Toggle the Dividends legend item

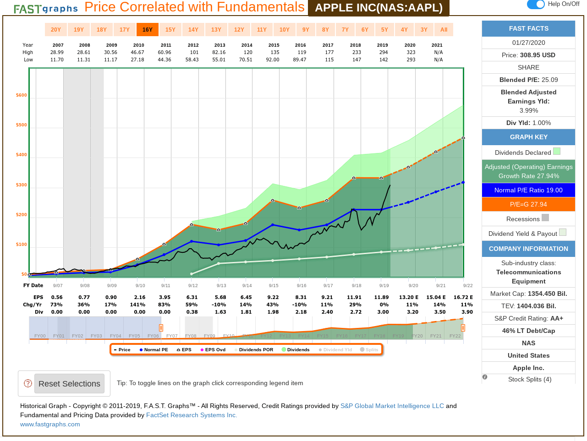pos(296,350)
